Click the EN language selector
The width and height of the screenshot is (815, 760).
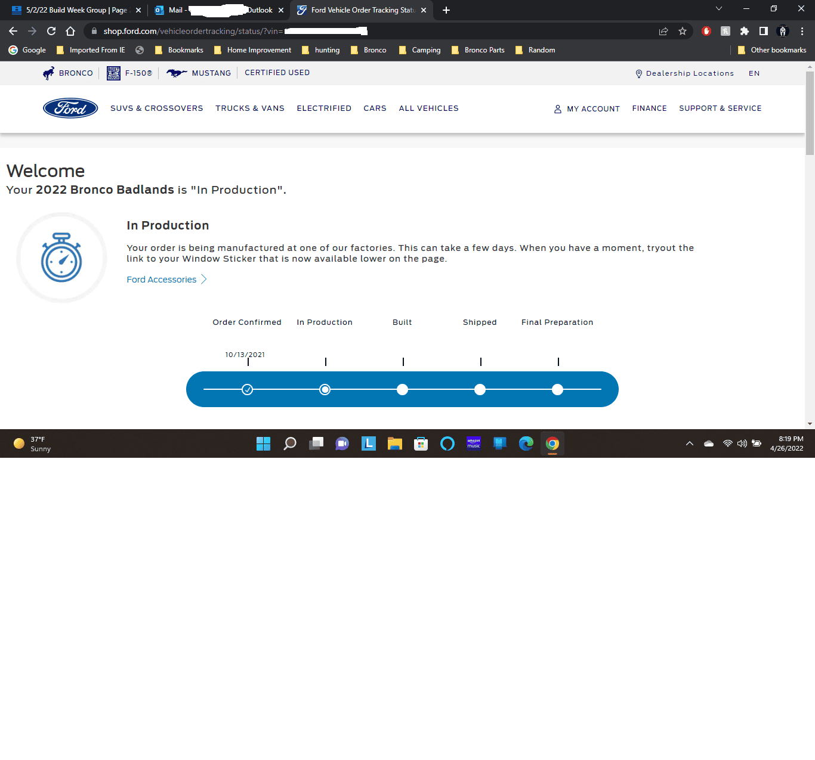coord(754,73)
